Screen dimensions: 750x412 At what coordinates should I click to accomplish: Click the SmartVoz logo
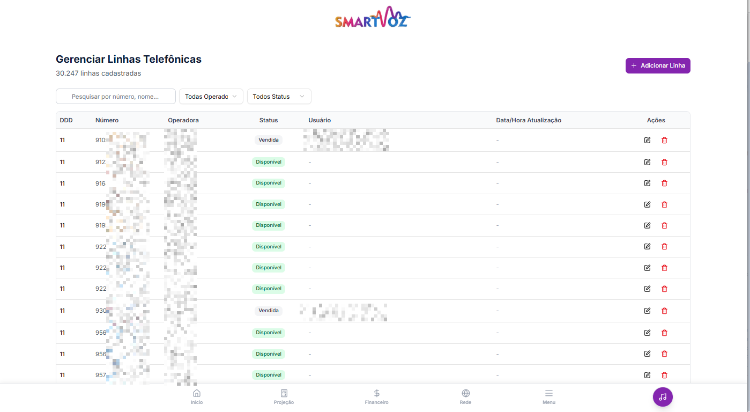pos(372,17)
